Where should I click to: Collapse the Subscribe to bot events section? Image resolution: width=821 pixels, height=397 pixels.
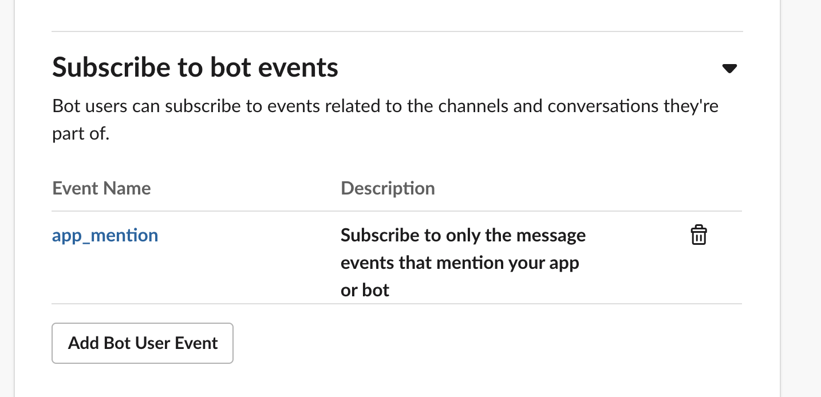pyautogui.click(x=729, y=69)
